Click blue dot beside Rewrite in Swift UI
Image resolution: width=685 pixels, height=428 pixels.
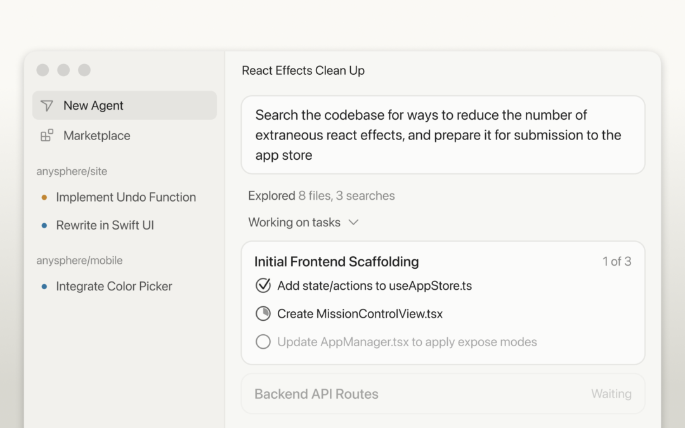coord(44,225)
